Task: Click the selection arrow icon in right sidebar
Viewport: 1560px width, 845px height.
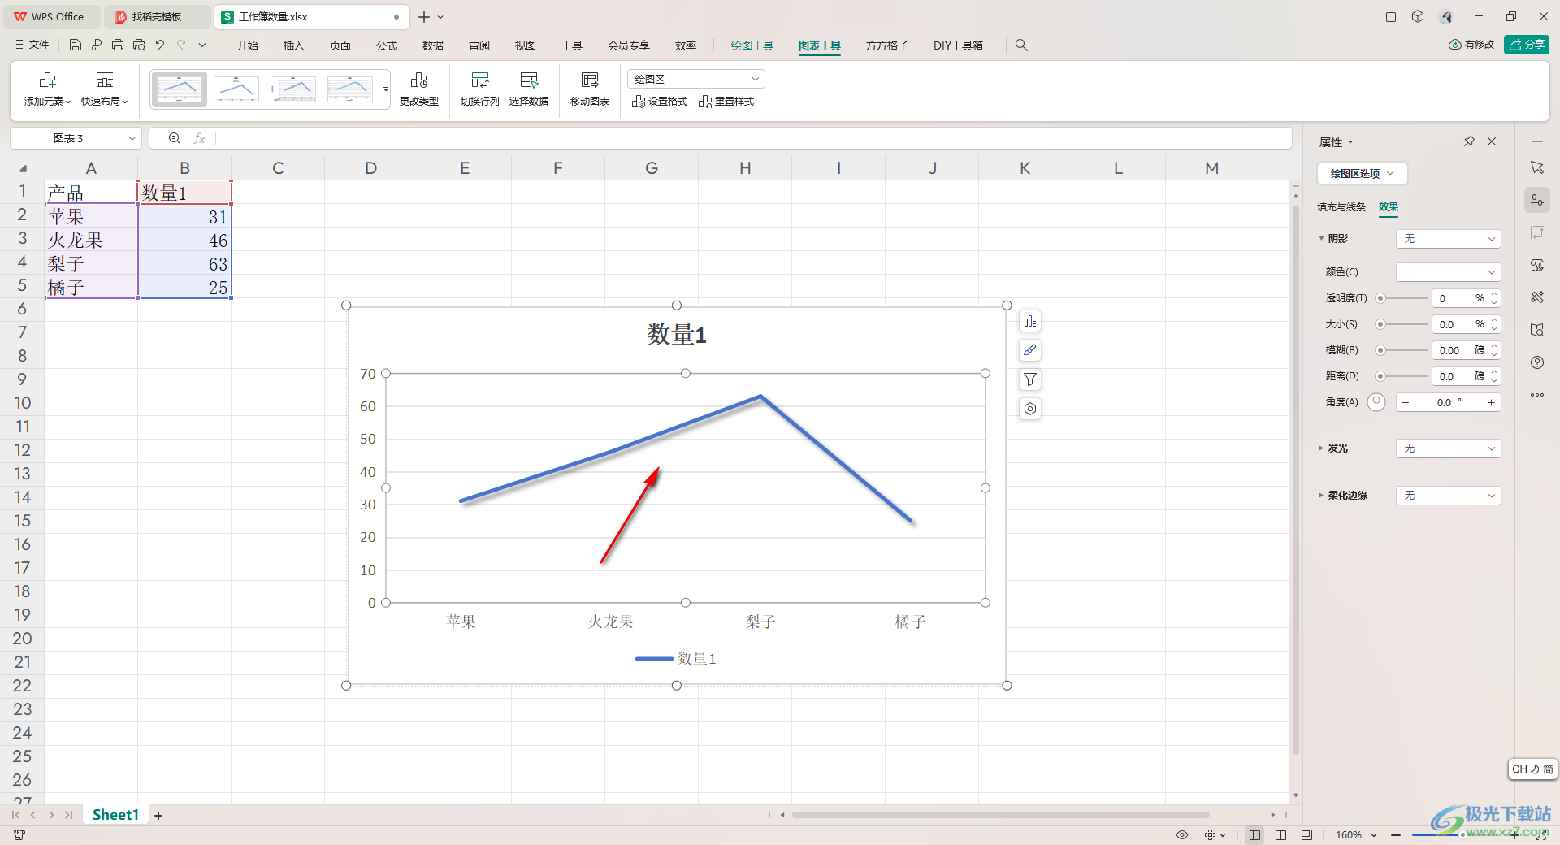Action: pos(1537,167)
